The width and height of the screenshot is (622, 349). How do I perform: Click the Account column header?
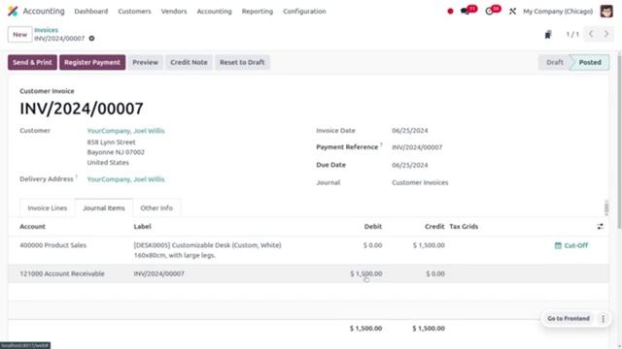point(32,226)
